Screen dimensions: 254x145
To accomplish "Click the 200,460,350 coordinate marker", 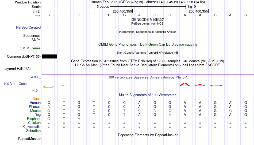I will 122,11.
